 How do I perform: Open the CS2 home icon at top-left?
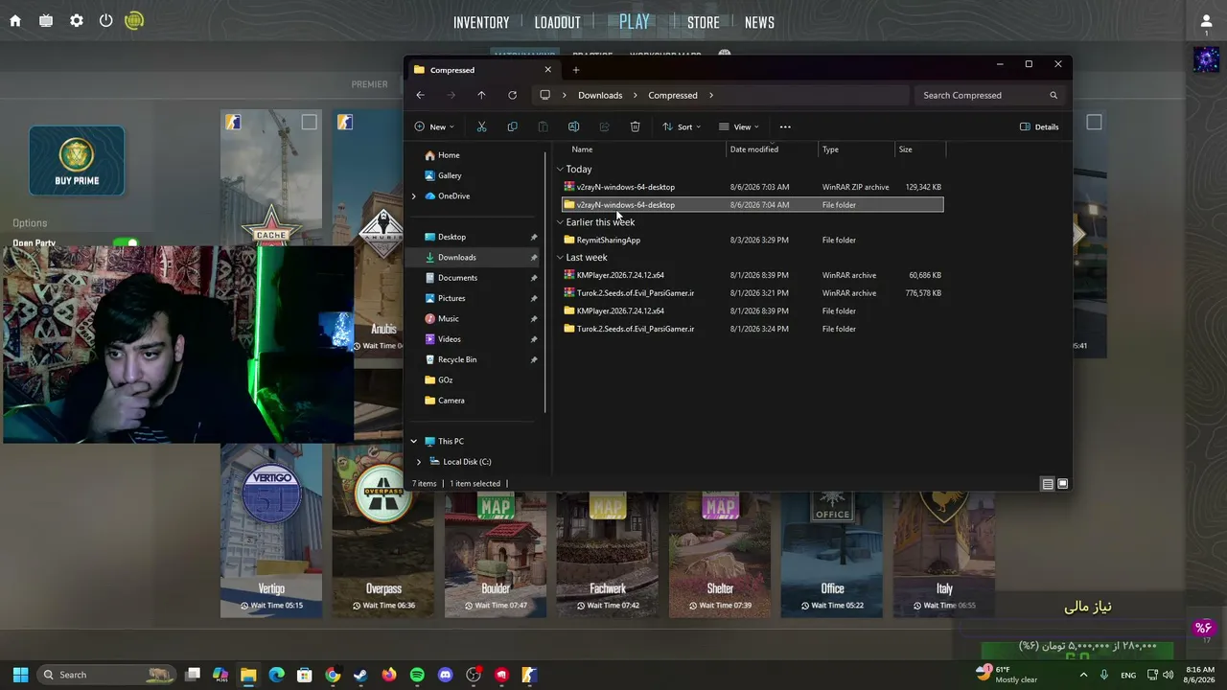pos(15,21)
